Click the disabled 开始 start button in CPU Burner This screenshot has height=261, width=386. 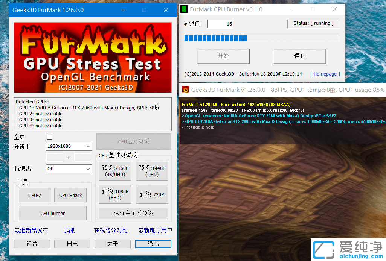click(x=223, y=56)
